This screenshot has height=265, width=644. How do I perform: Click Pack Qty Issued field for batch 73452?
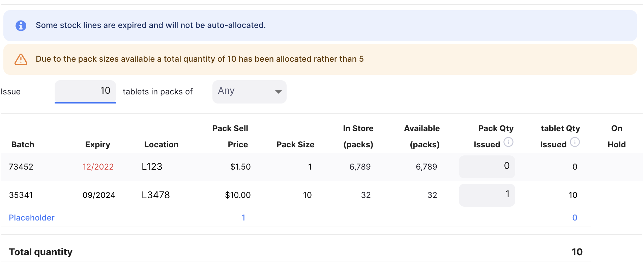click(x=487, y=167)
